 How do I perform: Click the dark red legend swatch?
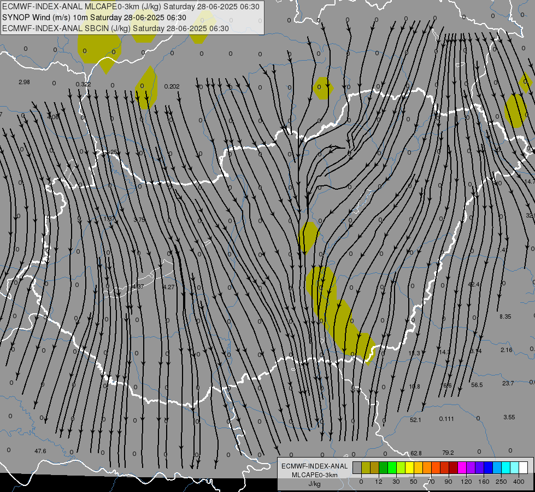point(454,467)
